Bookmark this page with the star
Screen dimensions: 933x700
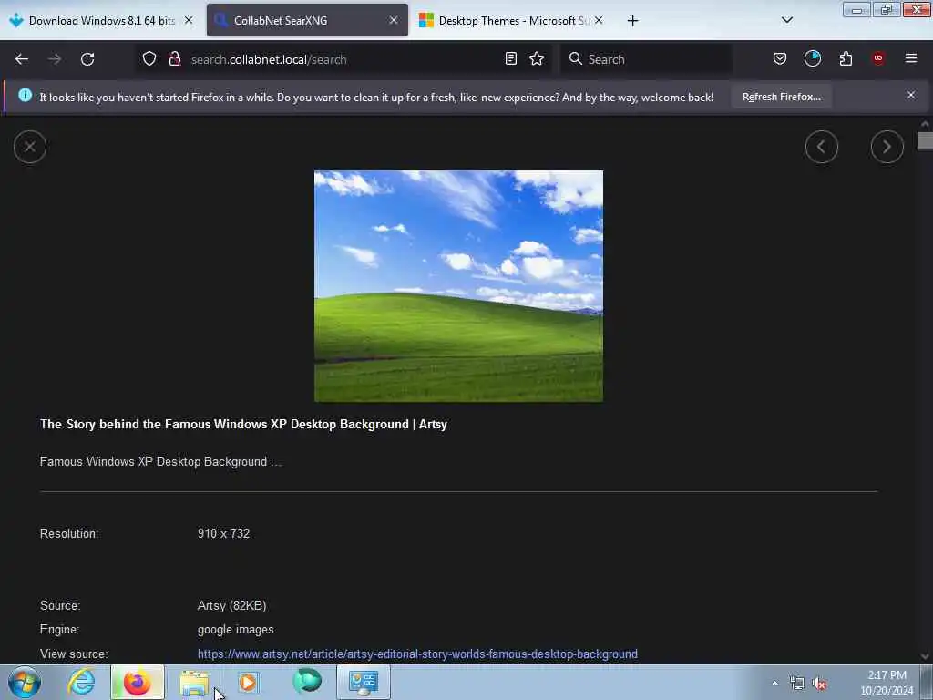tap(537, 59)
